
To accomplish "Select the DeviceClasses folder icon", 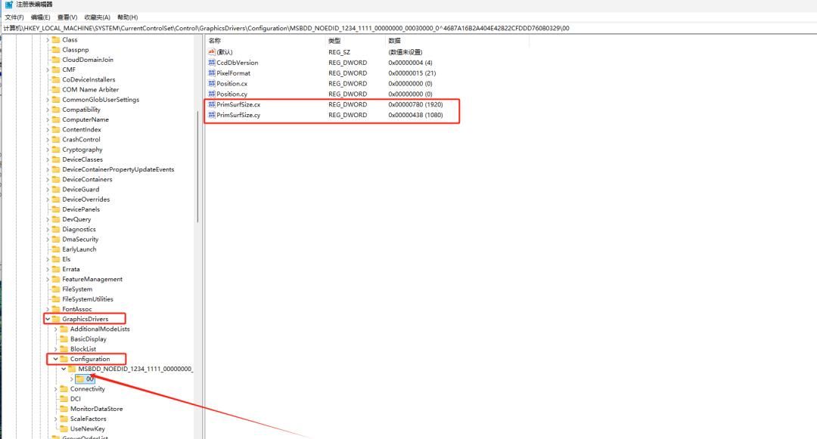I will coord(56,159).
